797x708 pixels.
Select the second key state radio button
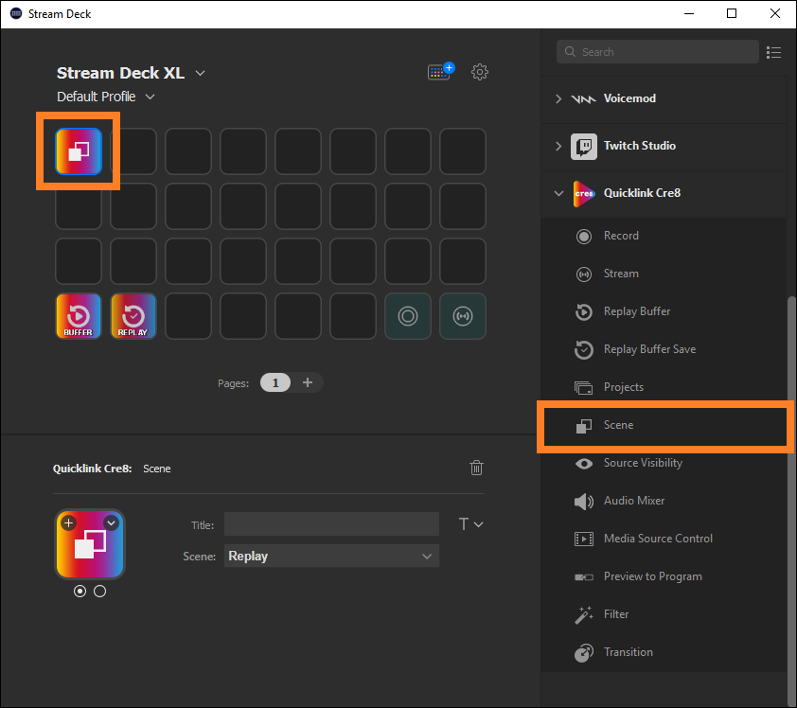pyautogui.click(x=99, y=591)
